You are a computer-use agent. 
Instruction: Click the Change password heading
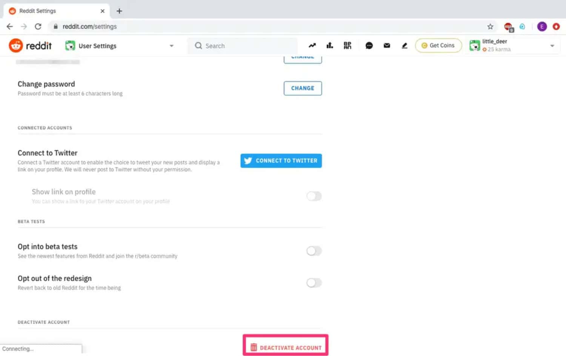[x=46, y=84]
